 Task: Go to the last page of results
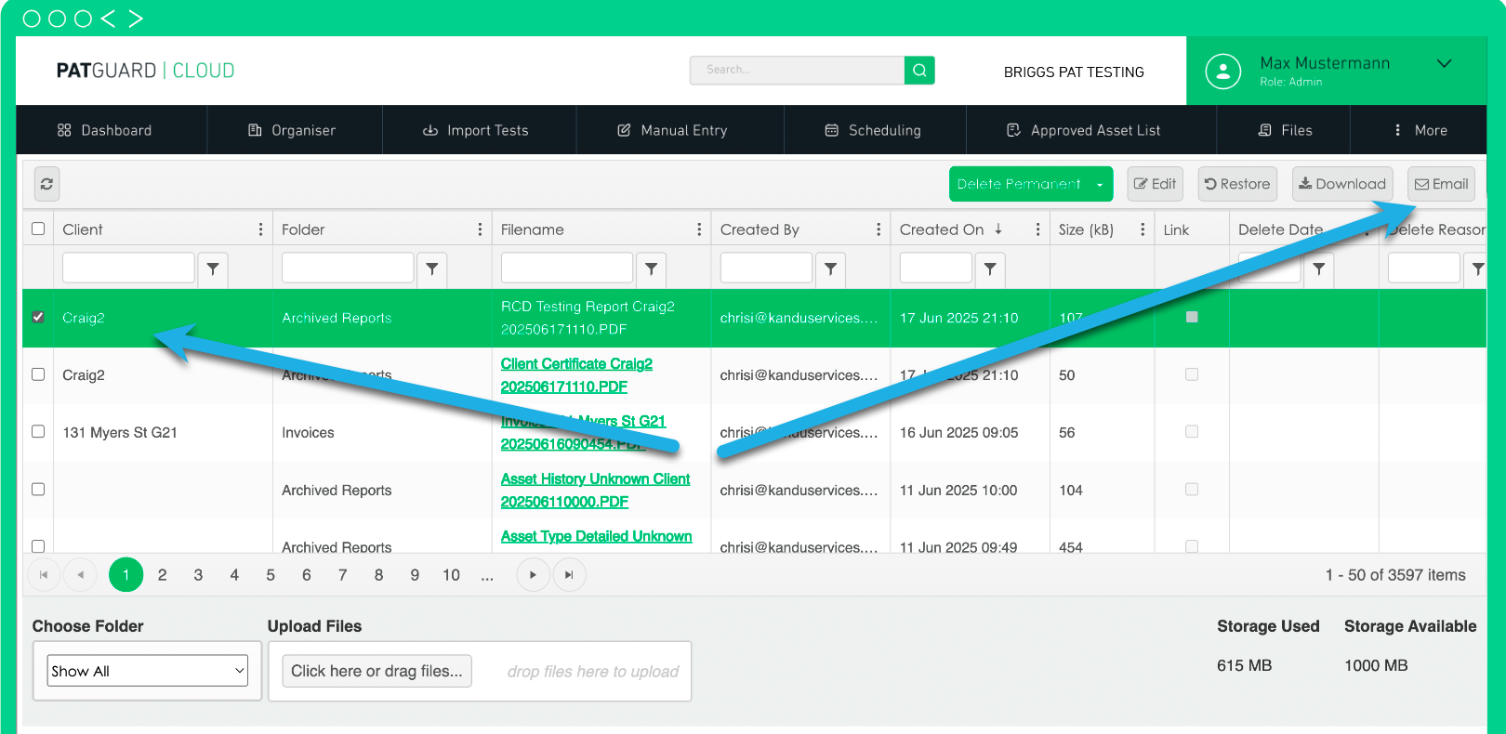click(x=569, y=575)
